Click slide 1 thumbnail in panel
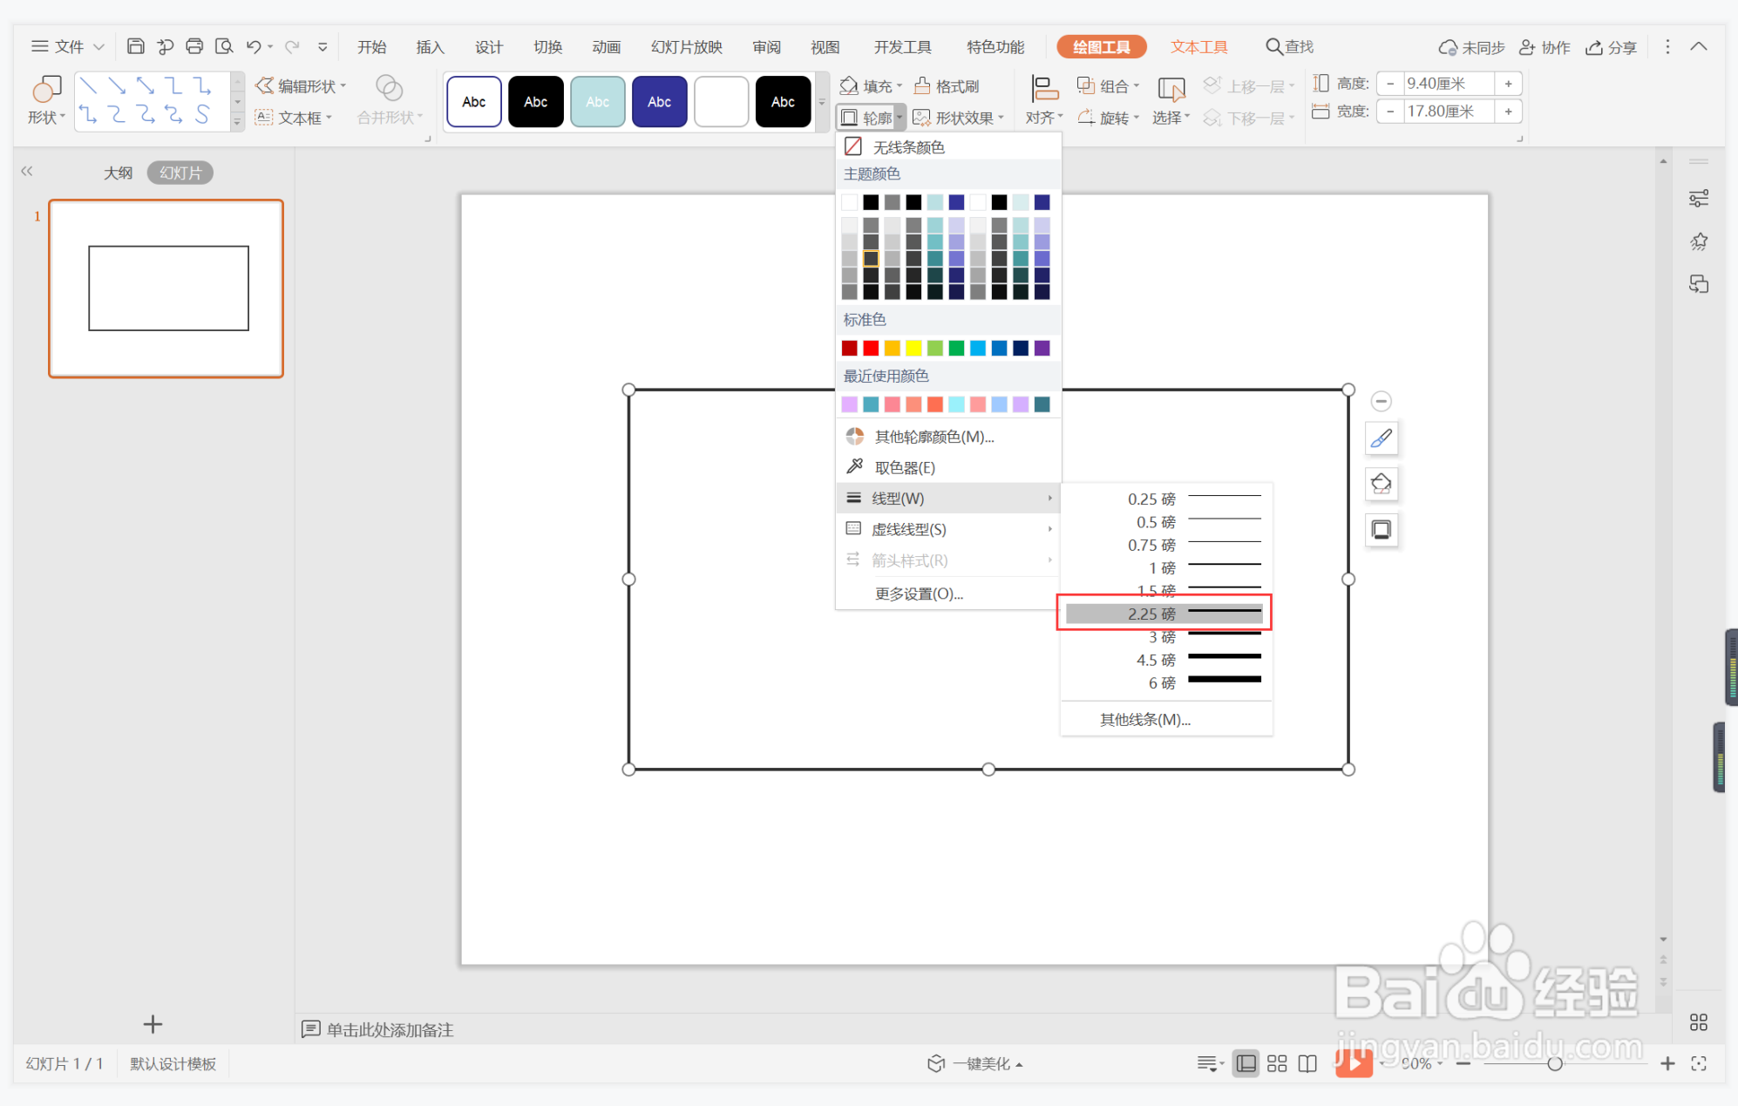 click(x=166, y=288)
